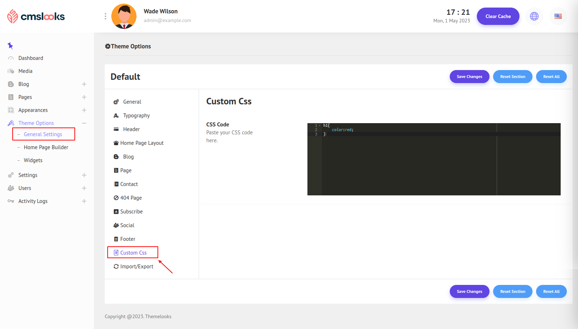Screen dimensions: 578x329
Task: Click the three-dot menu beside the avatar
Action: click(105, 16)
